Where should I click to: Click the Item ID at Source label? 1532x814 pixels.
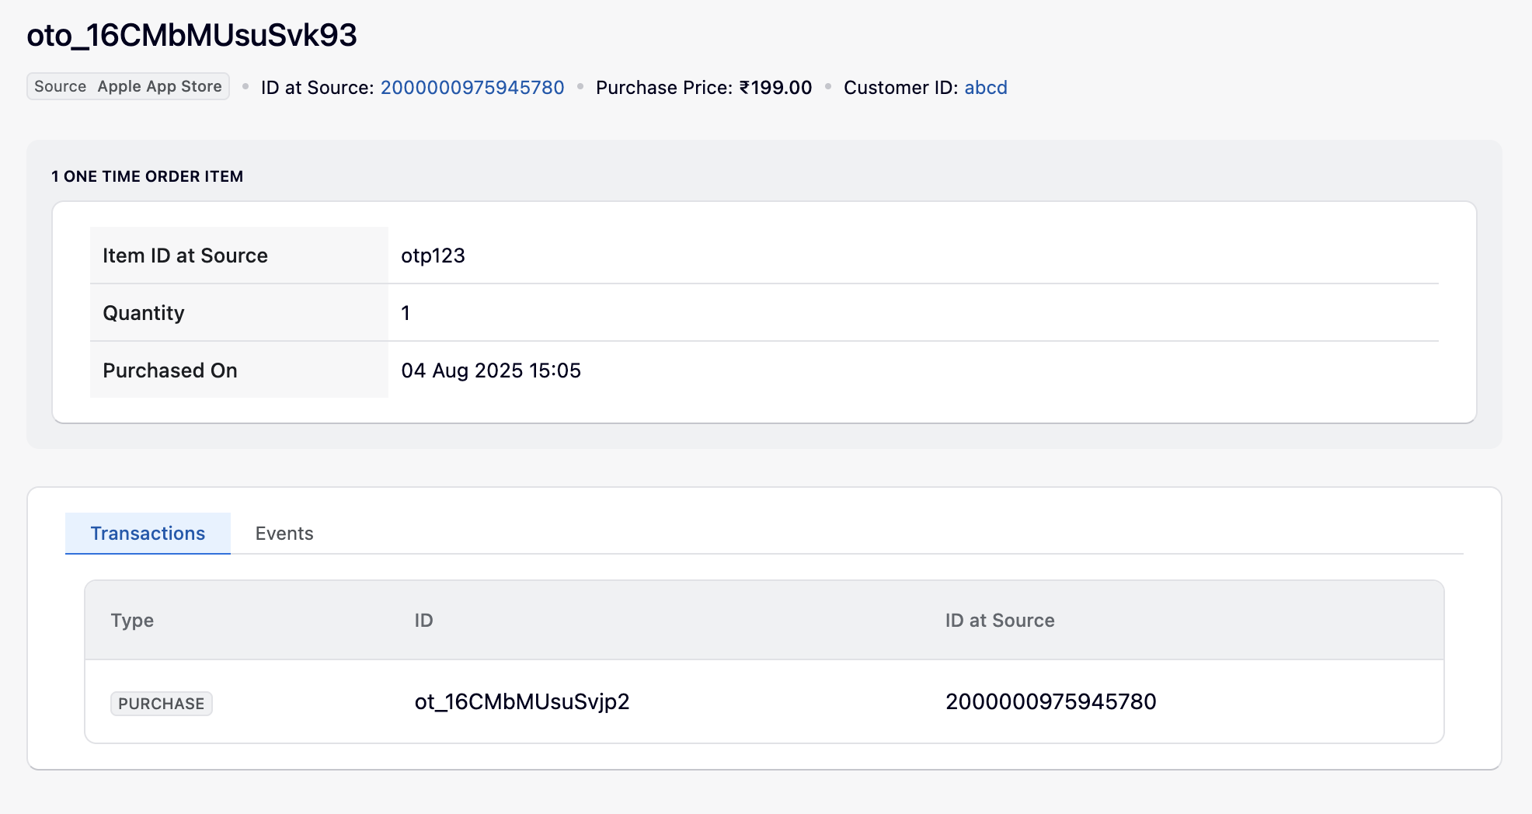185,256
